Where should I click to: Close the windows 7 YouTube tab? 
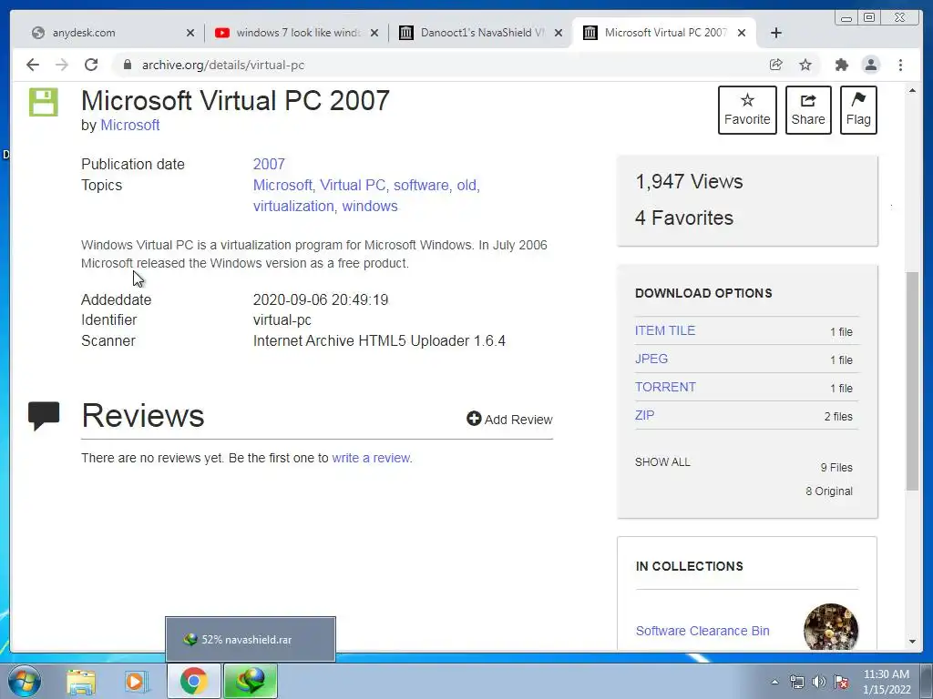pos(374,33)
